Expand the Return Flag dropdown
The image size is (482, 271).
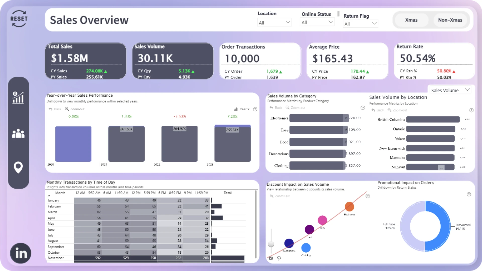click(360, 24)
